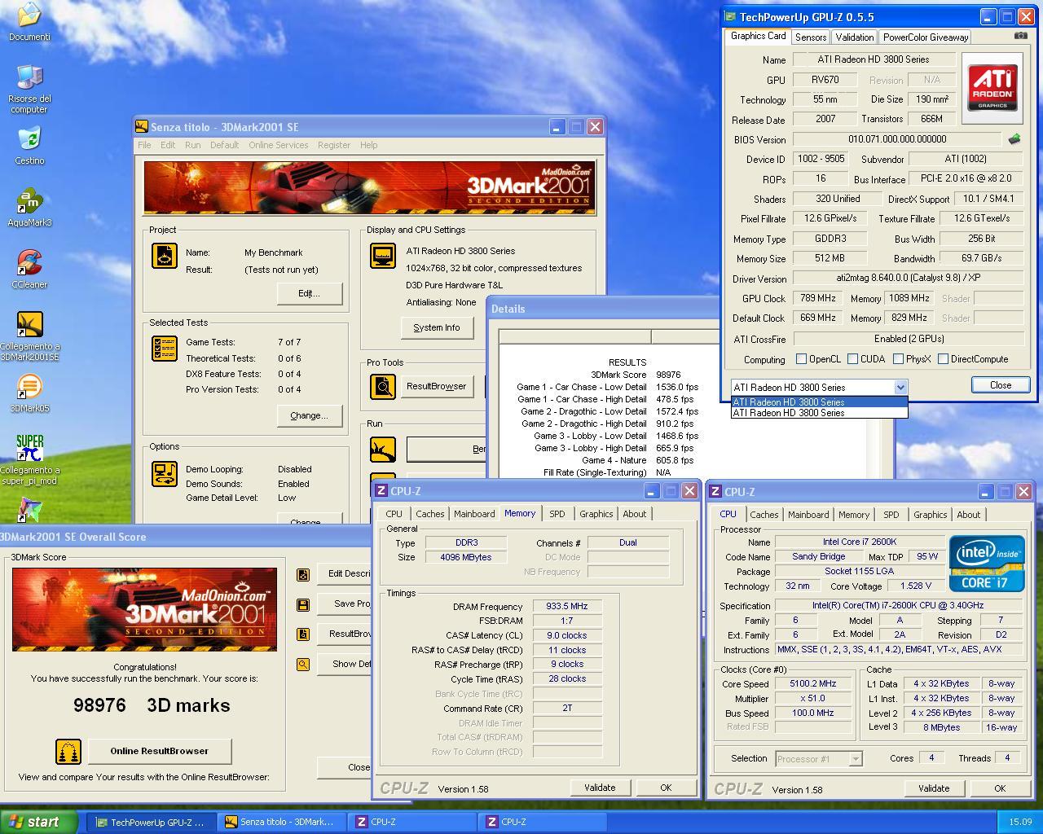
Task: Choose the second ATI Radeon HD 3800 entry
Action: pos(819,413)
